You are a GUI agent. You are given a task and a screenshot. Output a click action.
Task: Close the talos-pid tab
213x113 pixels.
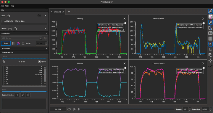(63, 12)
